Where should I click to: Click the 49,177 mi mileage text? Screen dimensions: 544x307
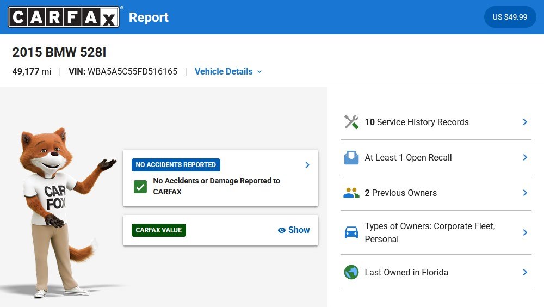pyautogui.click(x=32, y=71)
